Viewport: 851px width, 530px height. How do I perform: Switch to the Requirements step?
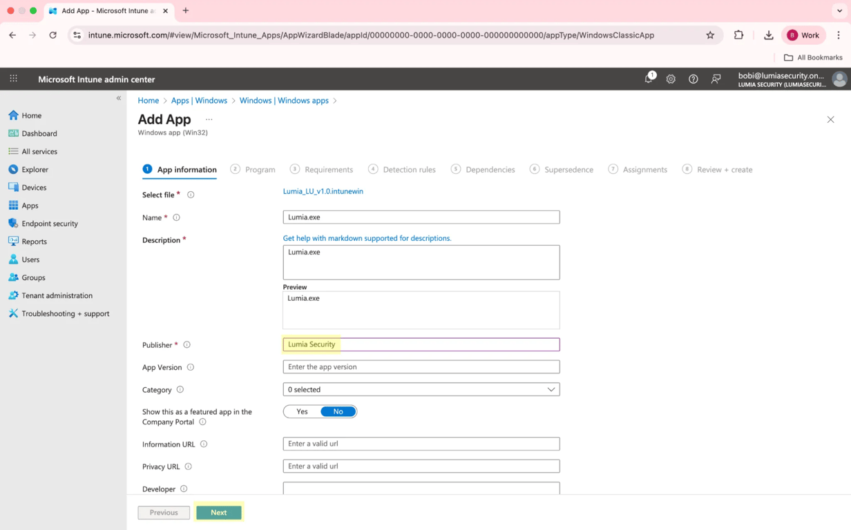tap(321, 169)
